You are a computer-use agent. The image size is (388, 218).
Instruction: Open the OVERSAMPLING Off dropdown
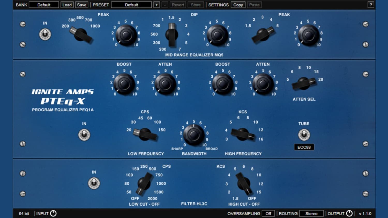[268, 213]
